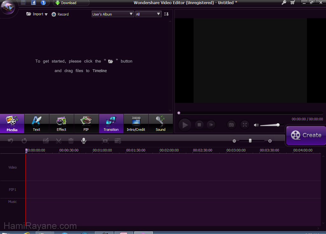Screen dimensions: 326x234
Task: Click the Edit clip icon
Action: point(46,141)
